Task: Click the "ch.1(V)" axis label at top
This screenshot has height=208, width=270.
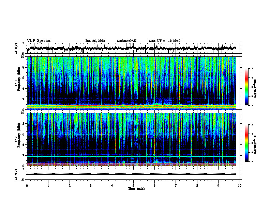Action: pos(16,48)
